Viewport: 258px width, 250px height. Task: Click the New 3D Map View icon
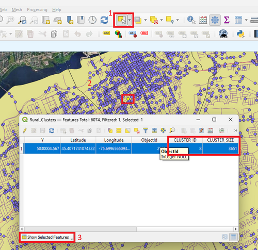tap(58, 20)
